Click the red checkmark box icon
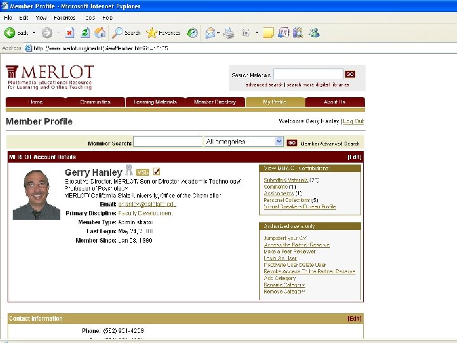The image size is (457, 343). click(x=156, y=171)
